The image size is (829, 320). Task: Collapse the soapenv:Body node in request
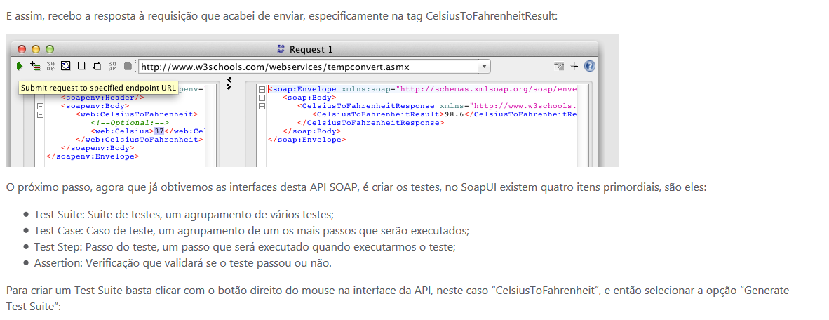point(40,106)
